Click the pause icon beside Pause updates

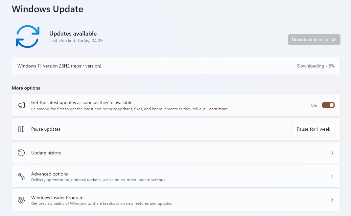[21, 129]
